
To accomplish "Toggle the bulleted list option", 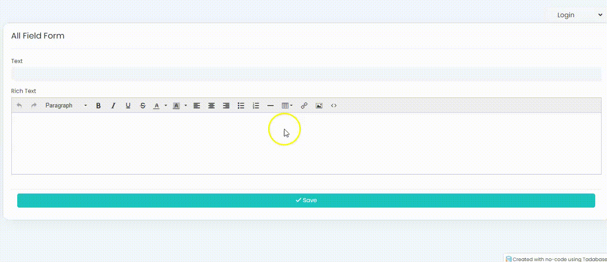I will pos(241,105).
